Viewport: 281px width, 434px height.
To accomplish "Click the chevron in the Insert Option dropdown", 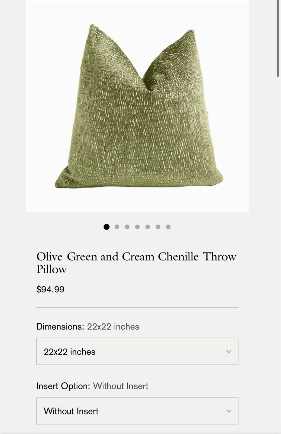I will [x=229, y=411].
